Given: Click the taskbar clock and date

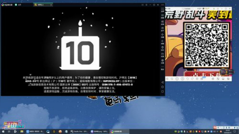Looking at the screenshot, I should (228, 132).
